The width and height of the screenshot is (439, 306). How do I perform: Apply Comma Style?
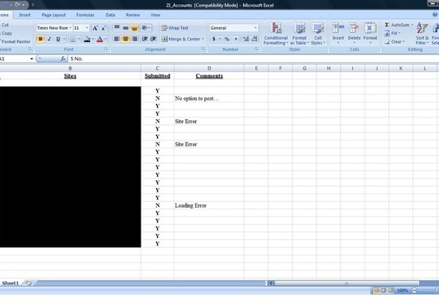click(236, 39)
